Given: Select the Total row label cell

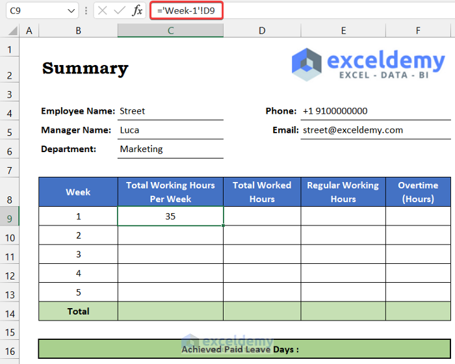Looking at the screenshot, I should coord(79,311).
